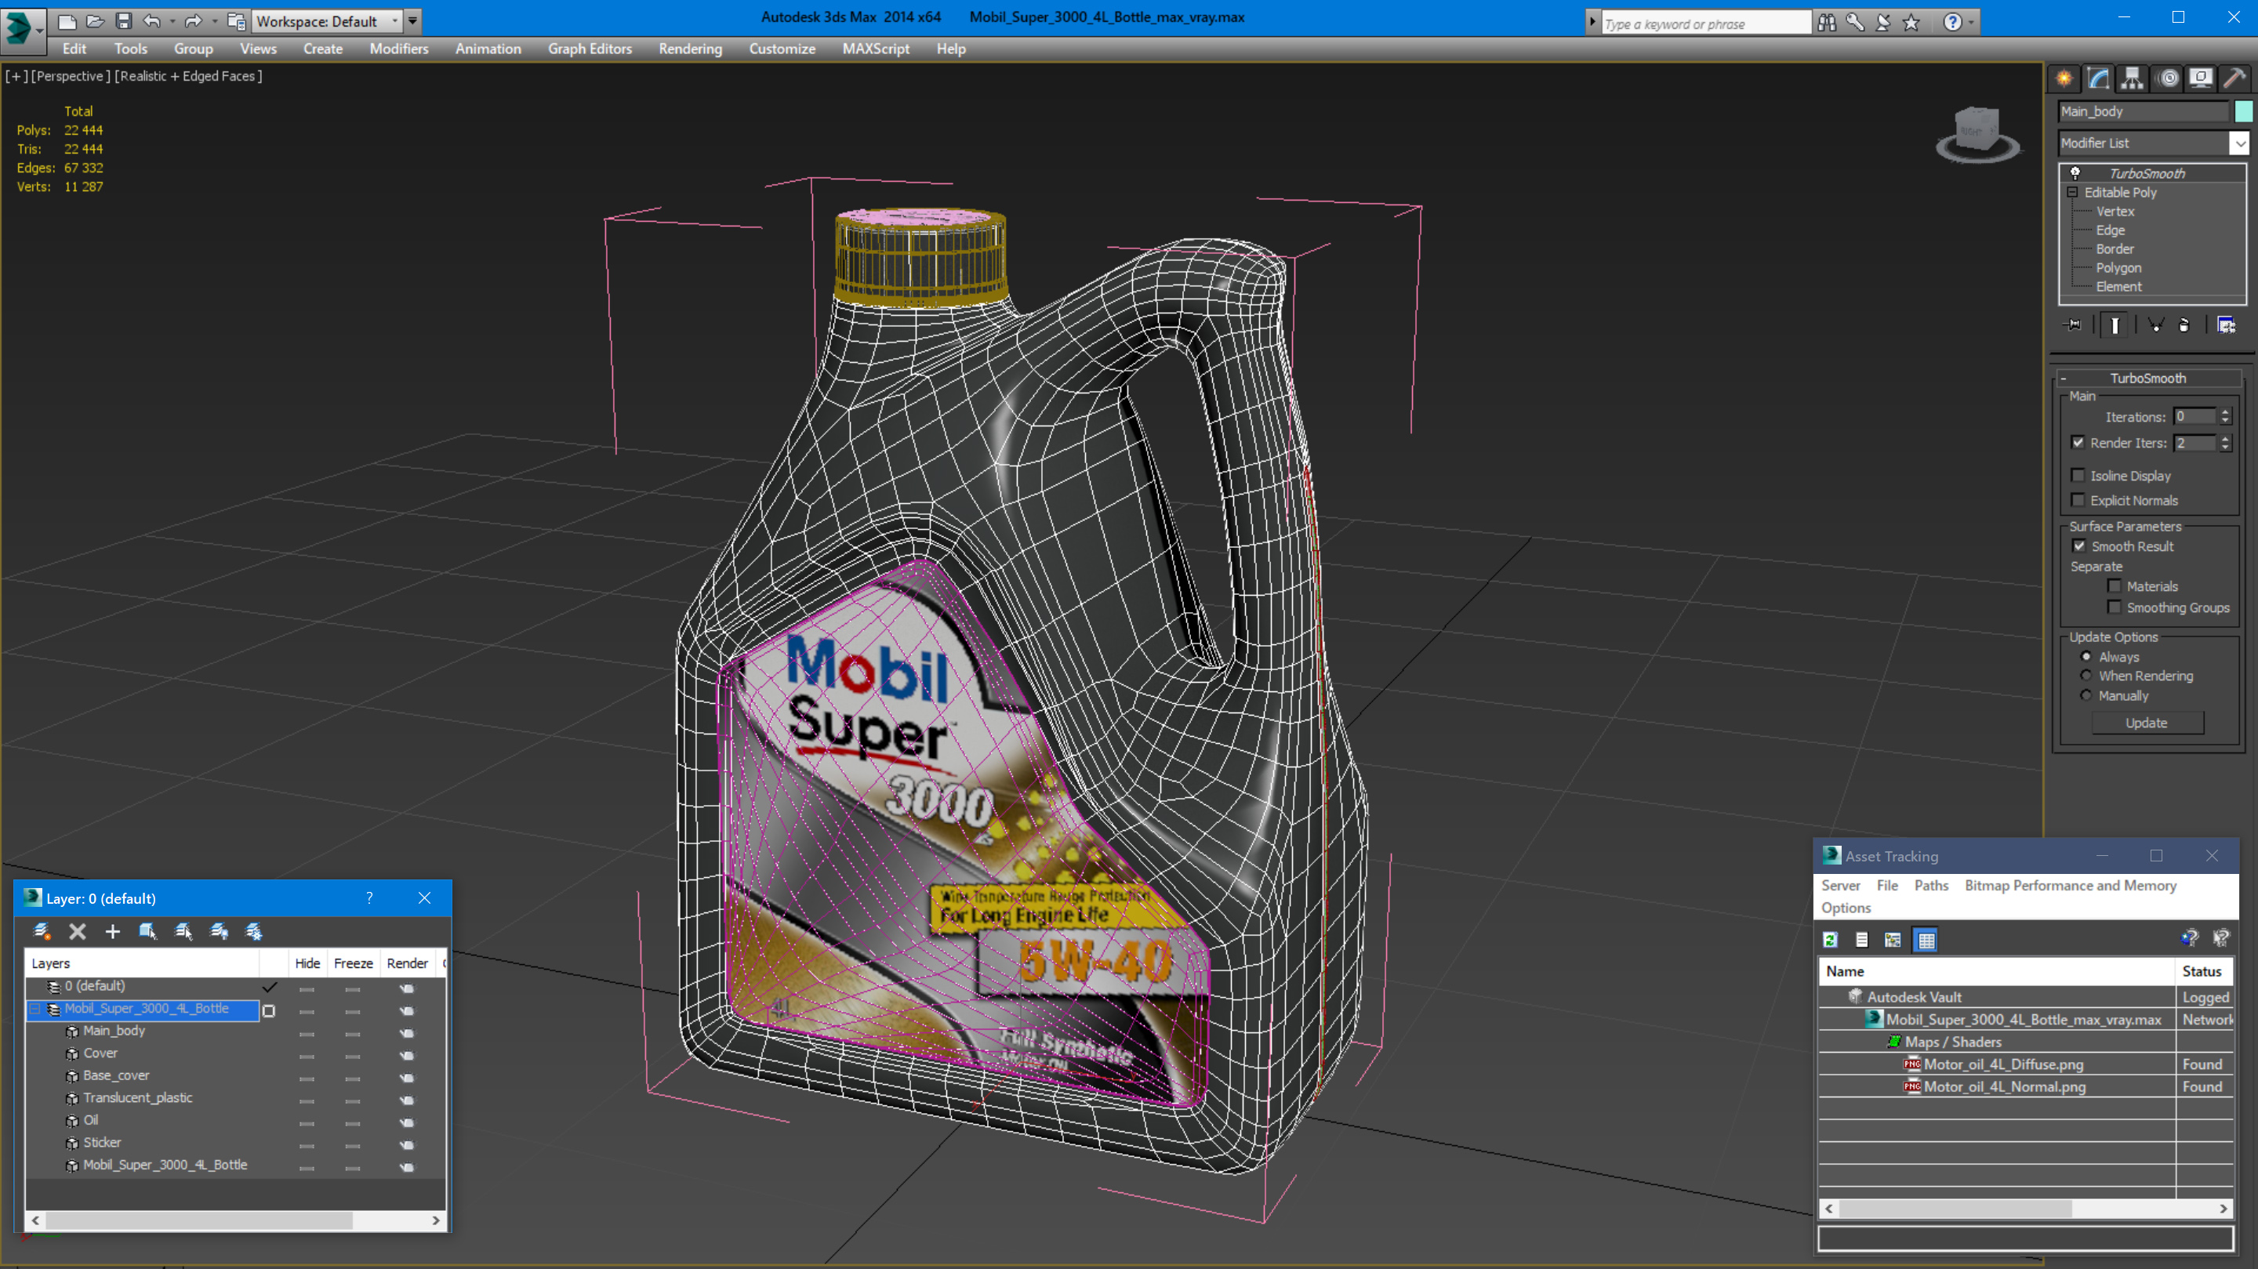Image resolution: width=2258 pixels, height=1269 pixels.
Task: Click the Update button
Action: (x=2147, y=723)
